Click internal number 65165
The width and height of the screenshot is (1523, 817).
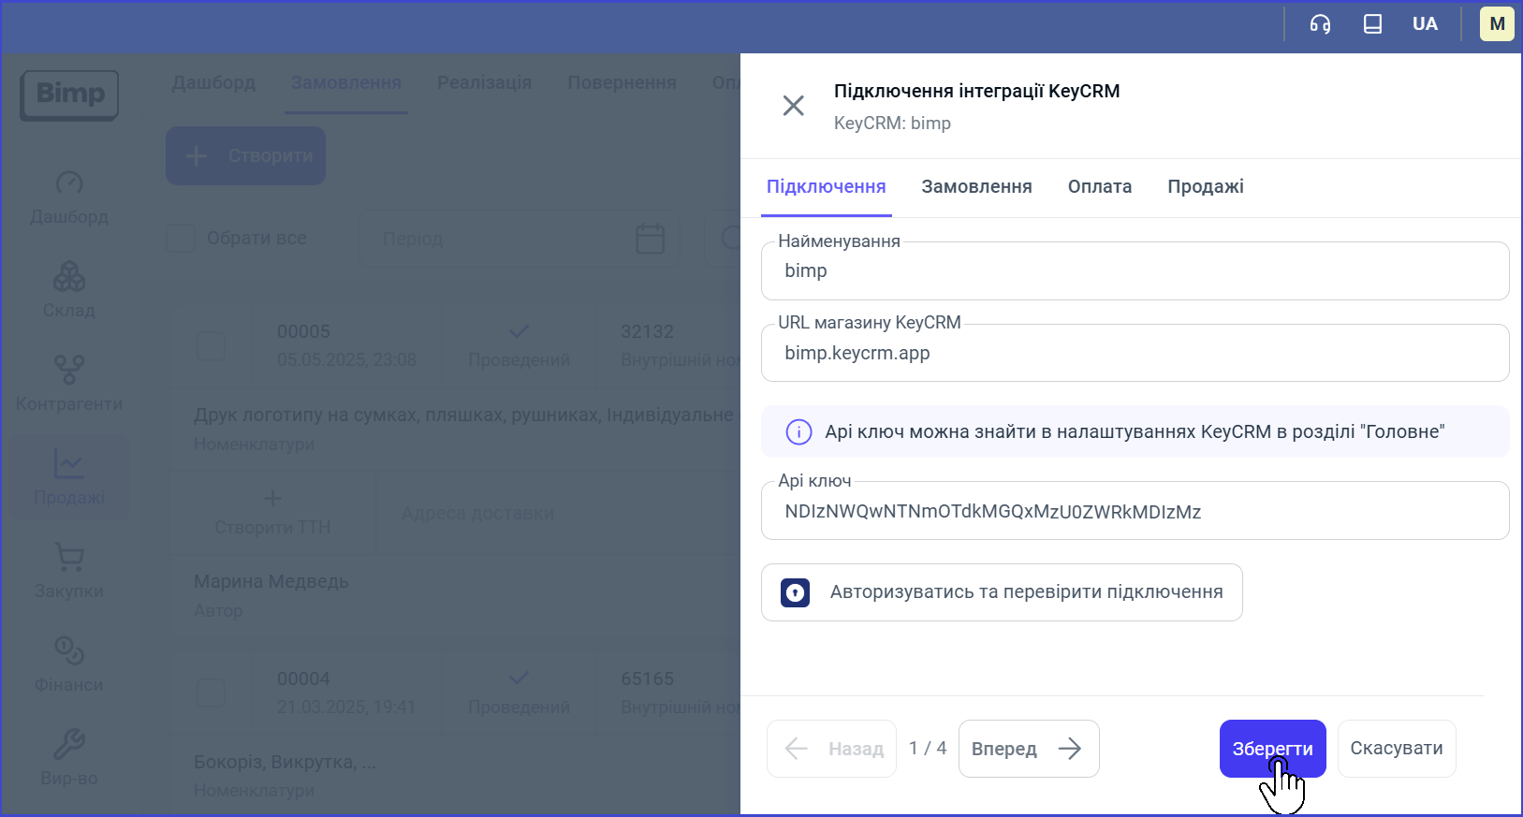coord(647,678)
